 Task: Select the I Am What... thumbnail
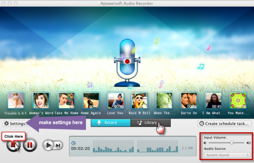pyautogui.click(x=213, y=101)
